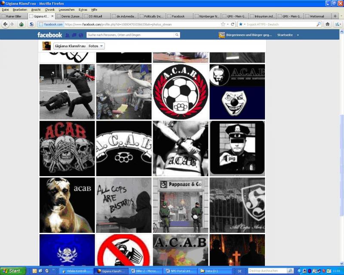
Task: Click the reload page icon in URL bar
Action: pyautogui.click(x=233, y=24)
